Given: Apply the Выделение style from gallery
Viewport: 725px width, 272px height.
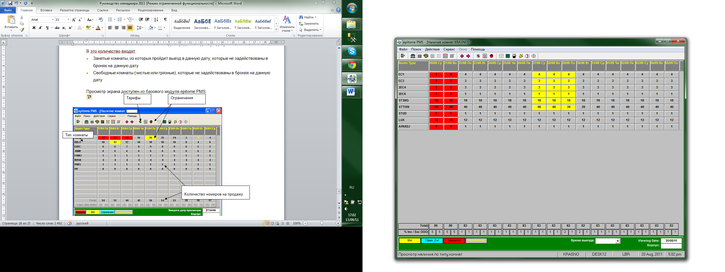Looking at the screenshot, I should pyautogui.click(x=182, y=24).
